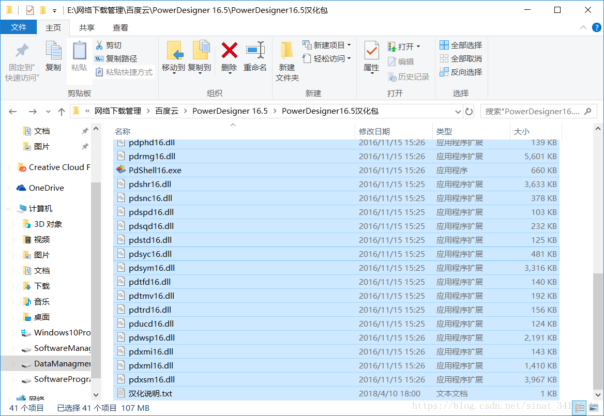Screen dimensions: 604x416
Task: Go back with the left arrow
Action: pos(13,112)
